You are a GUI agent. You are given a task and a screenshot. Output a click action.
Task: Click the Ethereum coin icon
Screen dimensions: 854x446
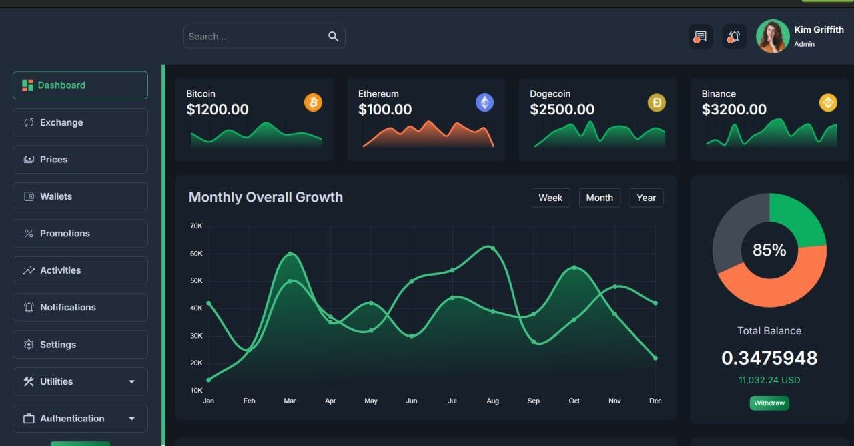pos(484,102)
